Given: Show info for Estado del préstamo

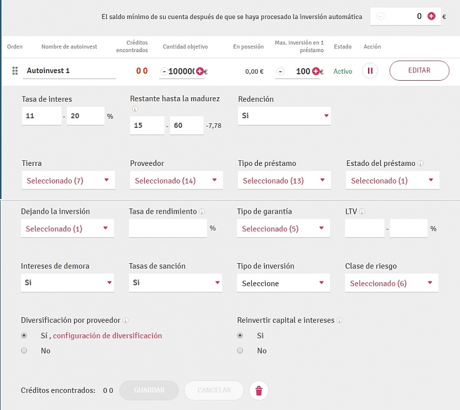Looking at the screenshot, I should [x=421, y=164].
